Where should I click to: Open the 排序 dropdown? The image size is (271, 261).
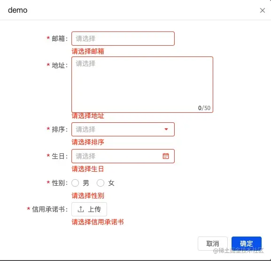(123, 129)
